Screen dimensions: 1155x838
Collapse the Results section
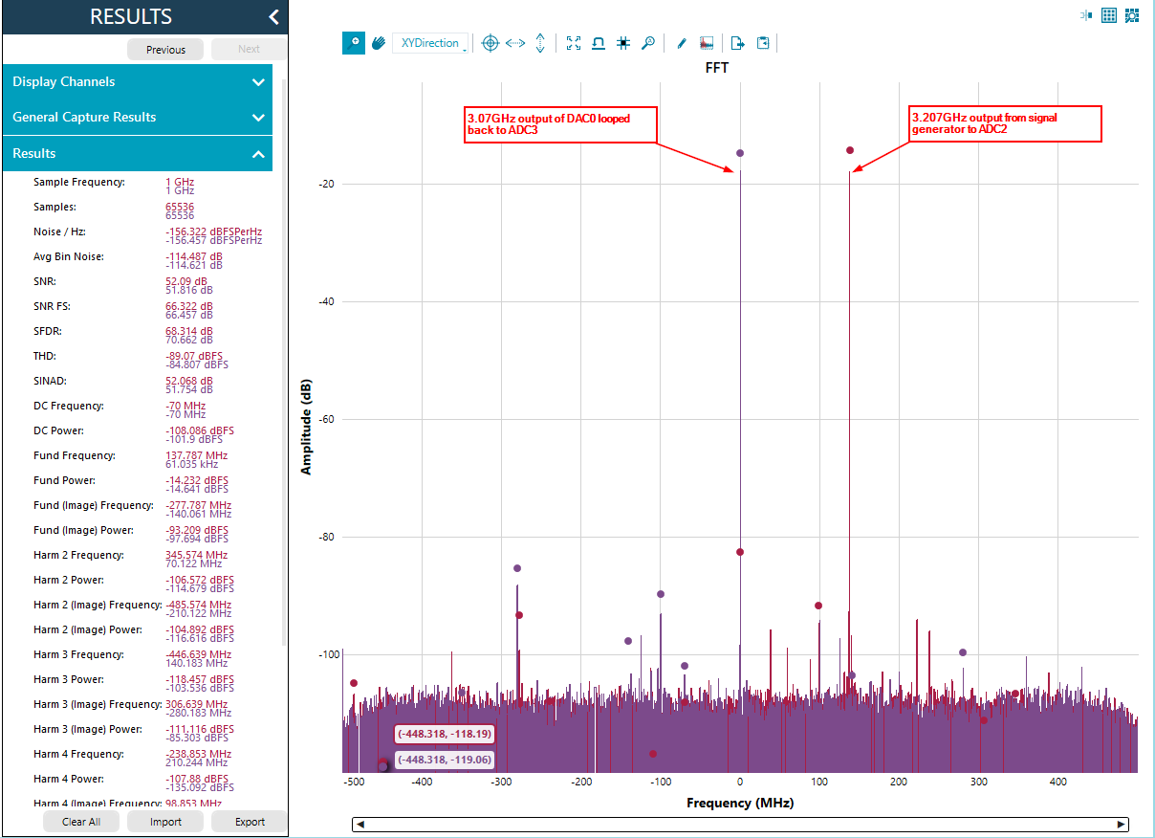coord(138,153)
